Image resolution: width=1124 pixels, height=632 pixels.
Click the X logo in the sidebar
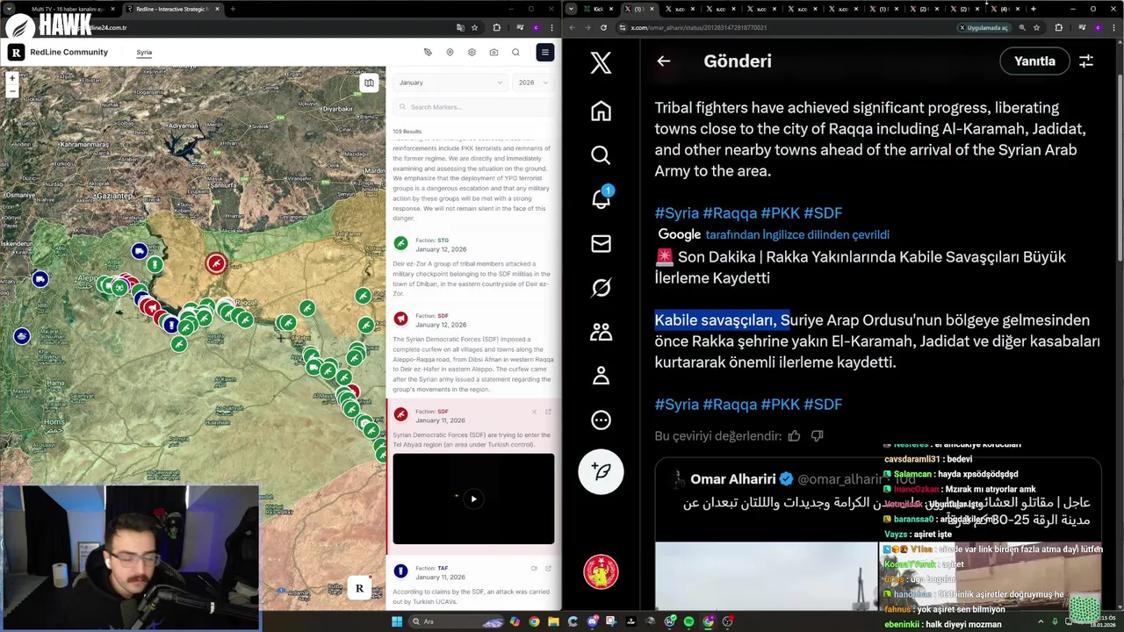tap(601, 62)
